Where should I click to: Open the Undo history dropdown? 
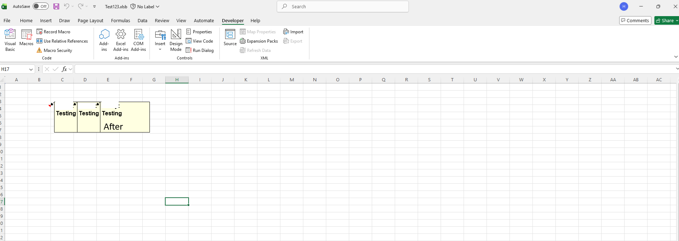tap(72, 6)
